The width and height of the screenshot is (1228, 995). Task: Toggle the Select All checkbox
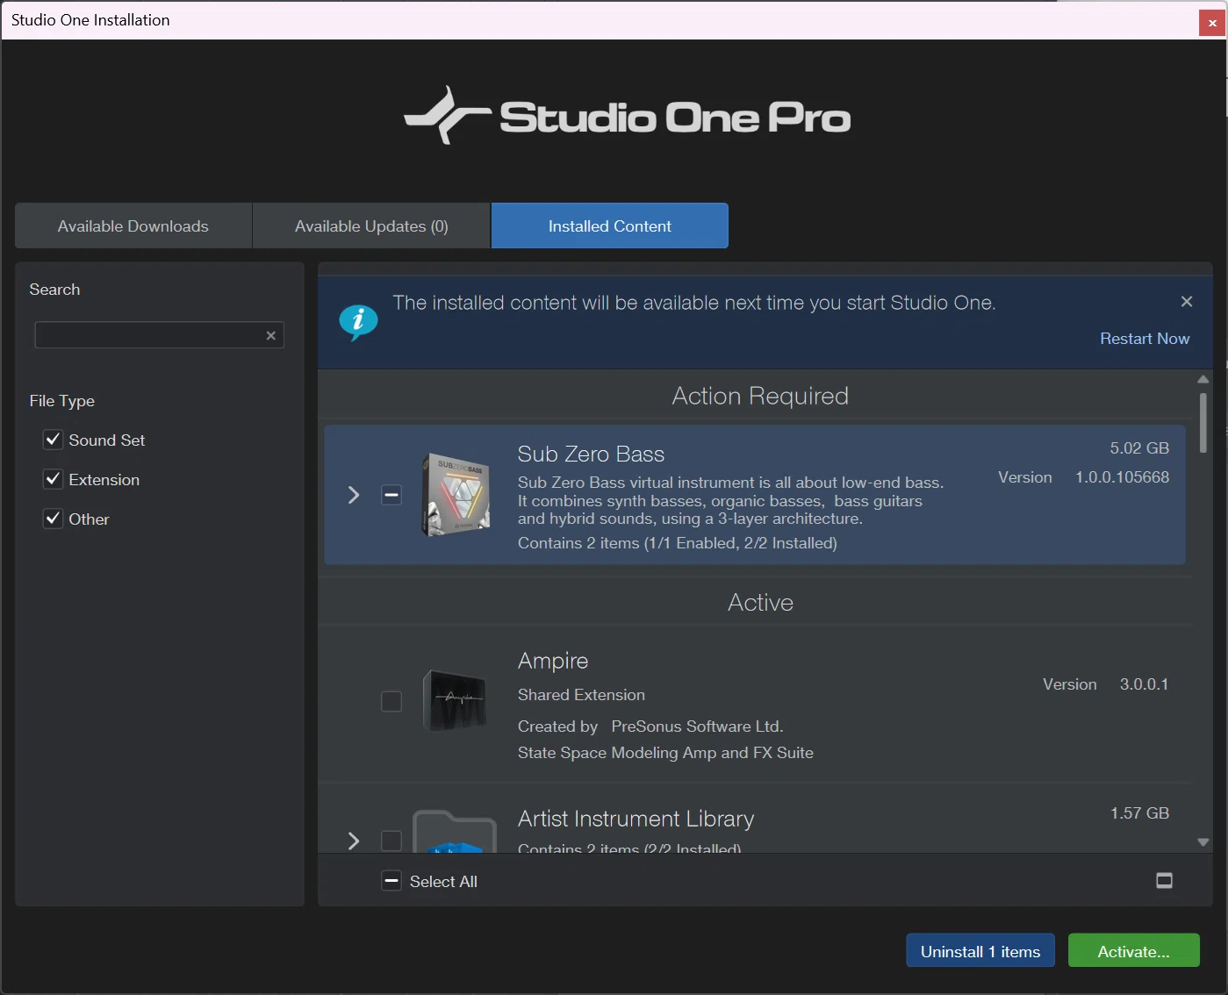[x=391, y=881]
